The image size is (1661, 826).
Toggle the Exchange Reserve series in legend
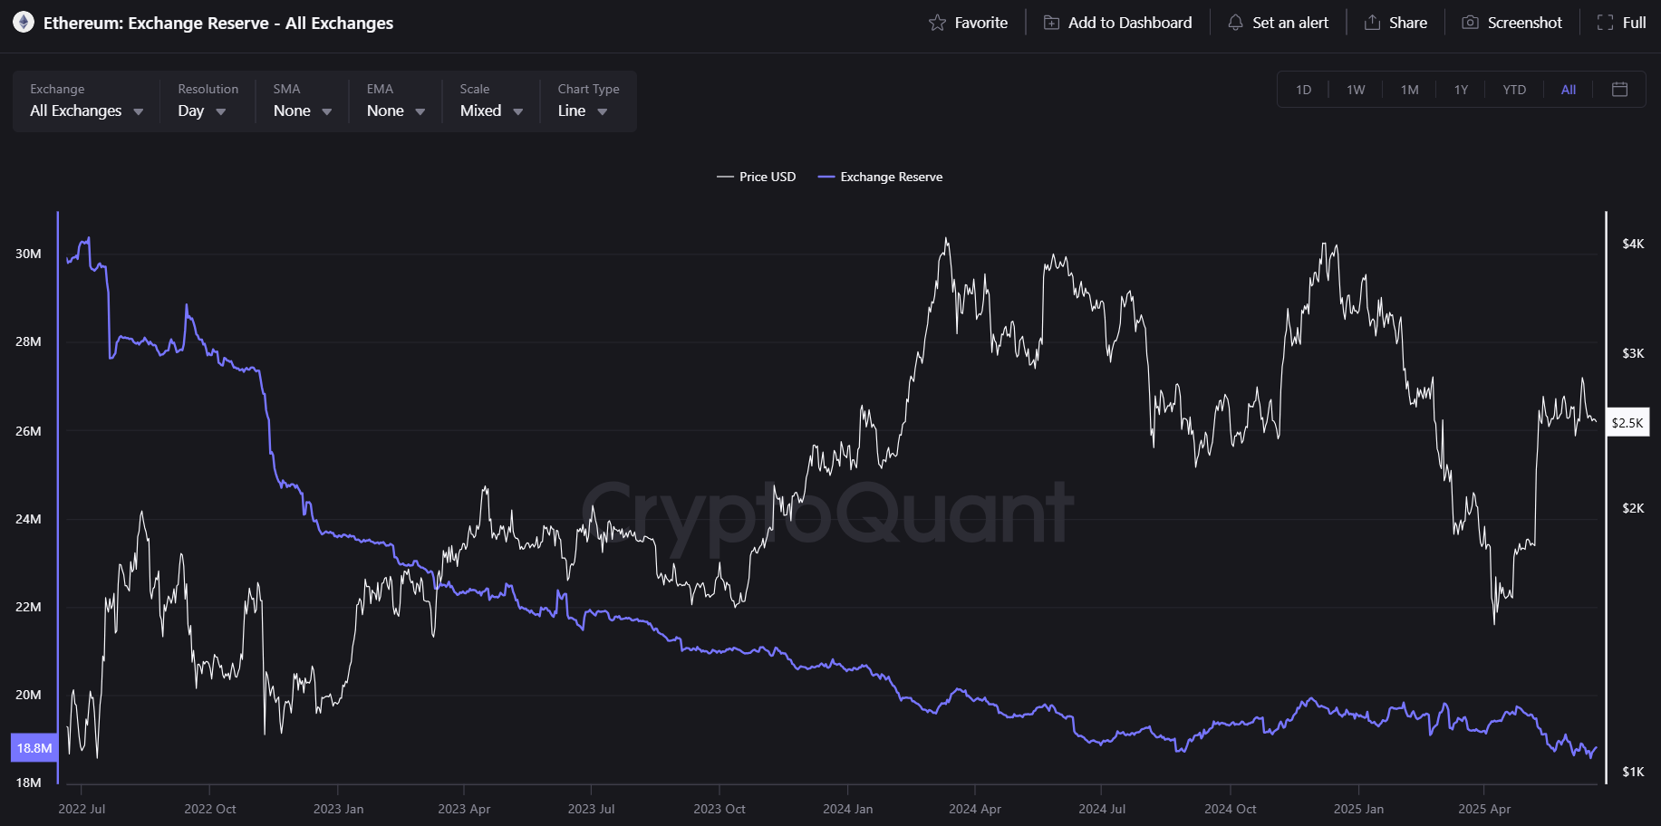[881, 177]
